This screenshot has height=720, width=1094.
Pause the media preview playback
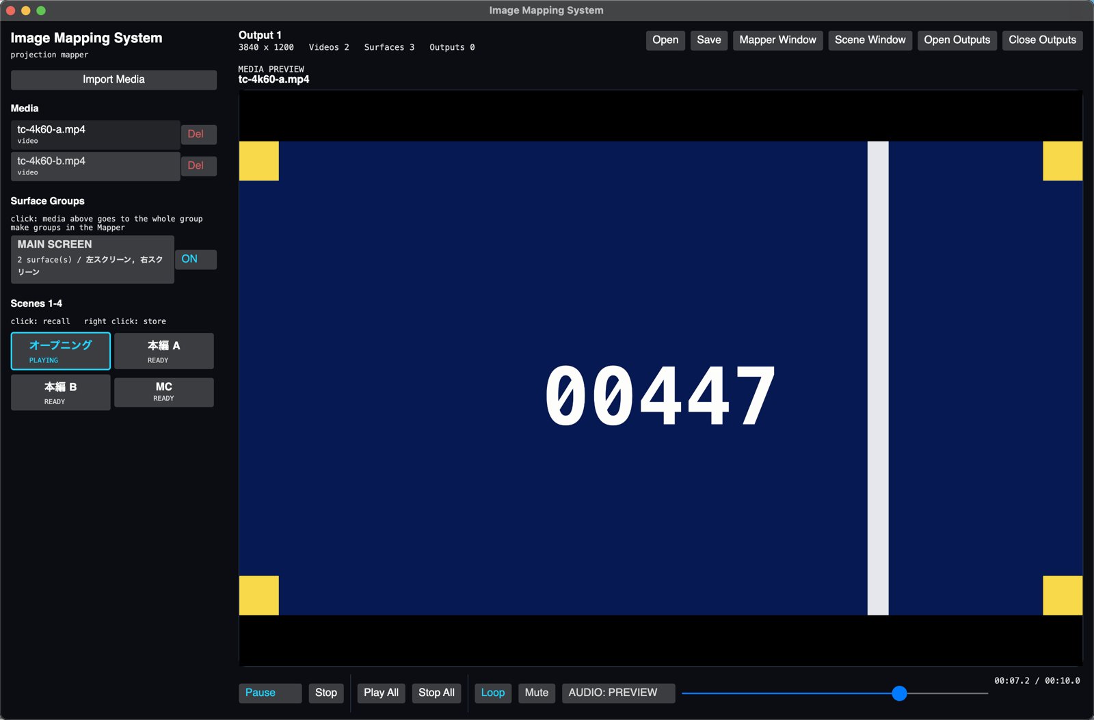270,693
